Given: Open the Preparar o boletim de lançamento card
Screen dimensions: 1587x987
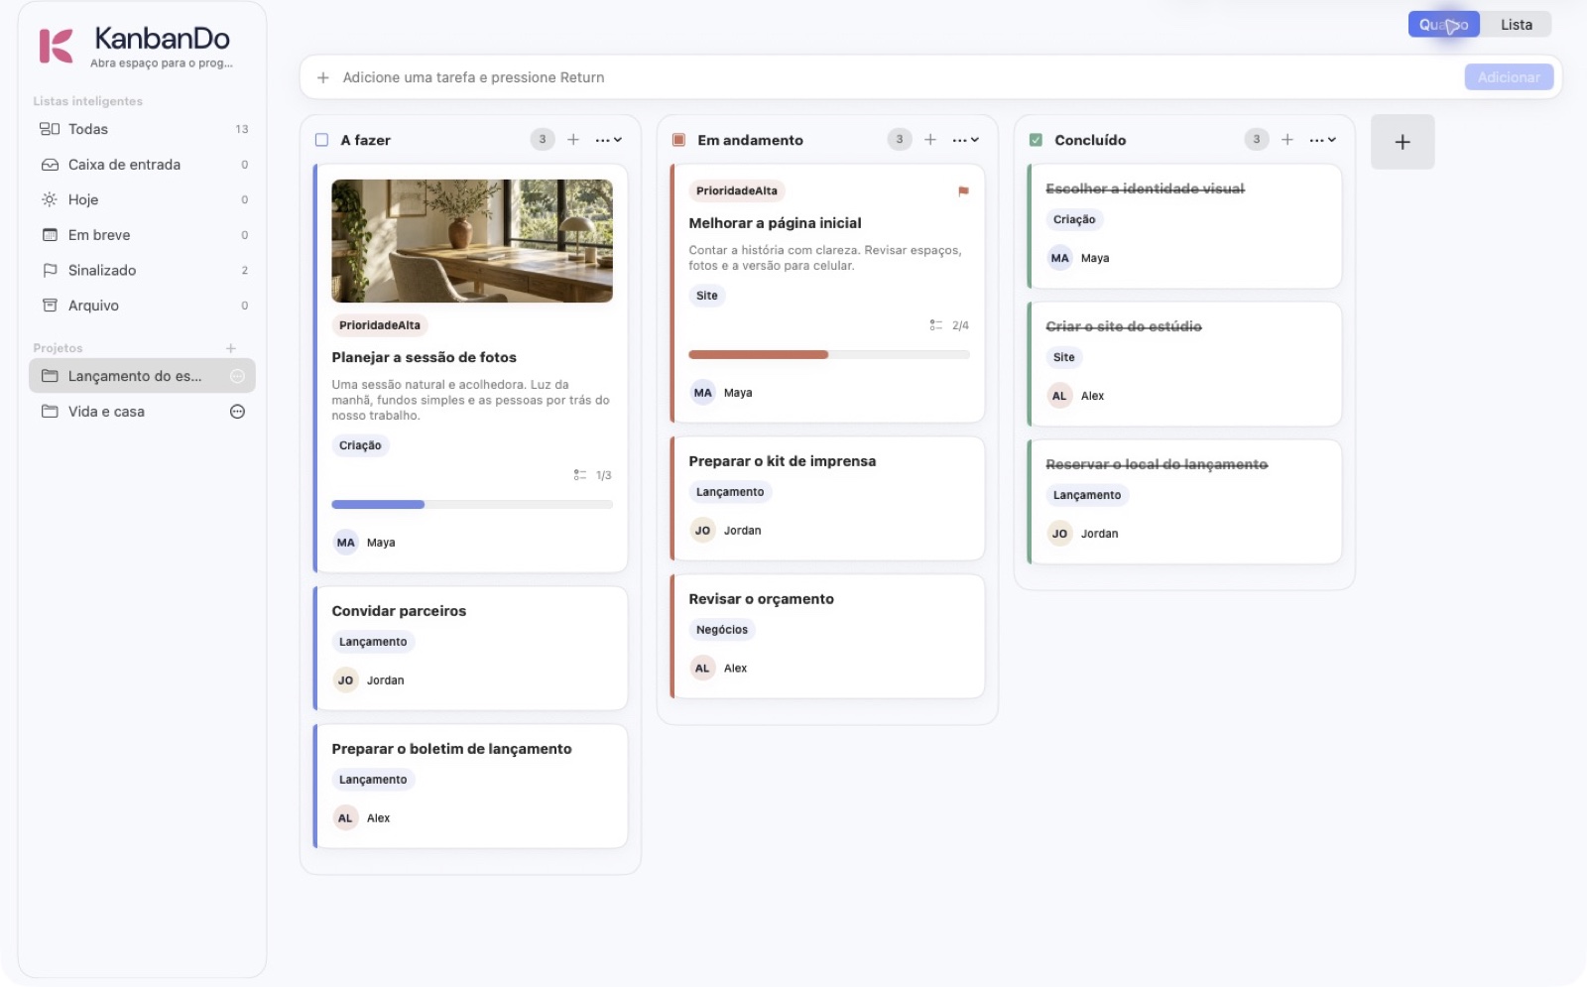Looking at the screenshot, I should pyautogui.click(x=471, y=786).
